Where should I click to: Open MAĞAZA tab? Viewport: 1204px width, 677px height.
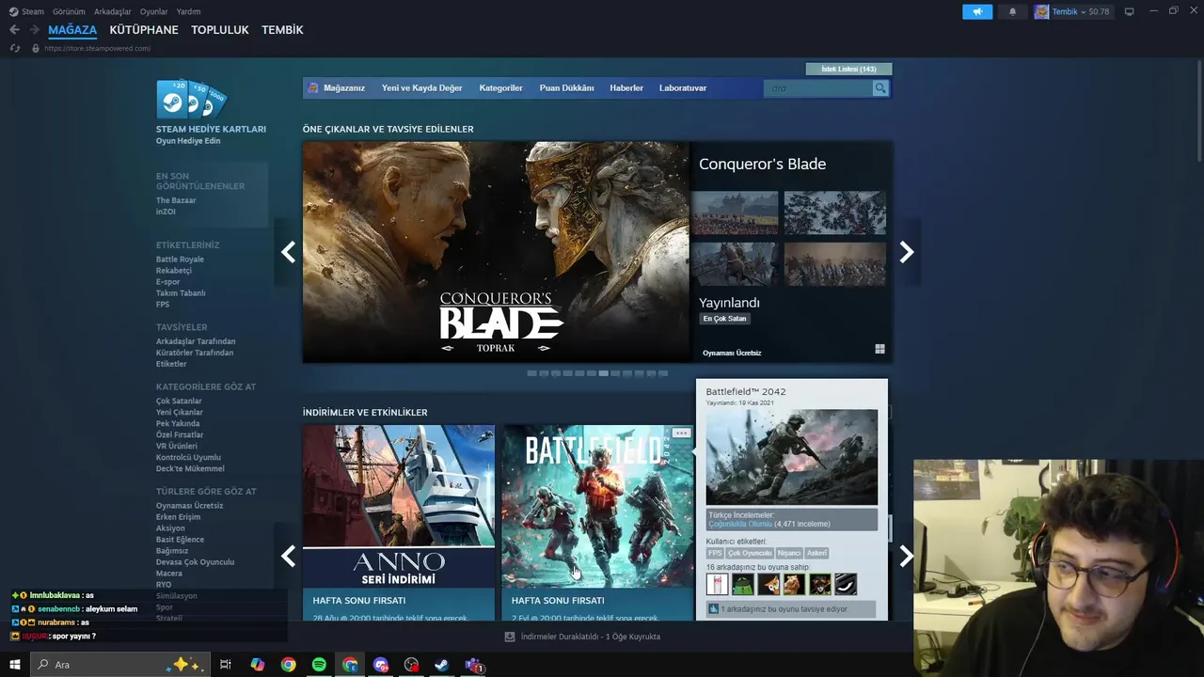(72, 30)
